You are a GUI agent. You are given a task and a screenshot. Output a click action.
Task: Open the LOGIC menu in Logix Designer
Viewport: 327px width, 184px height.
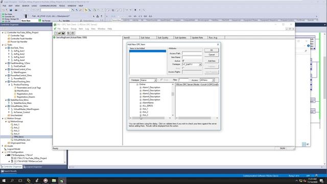34,6
